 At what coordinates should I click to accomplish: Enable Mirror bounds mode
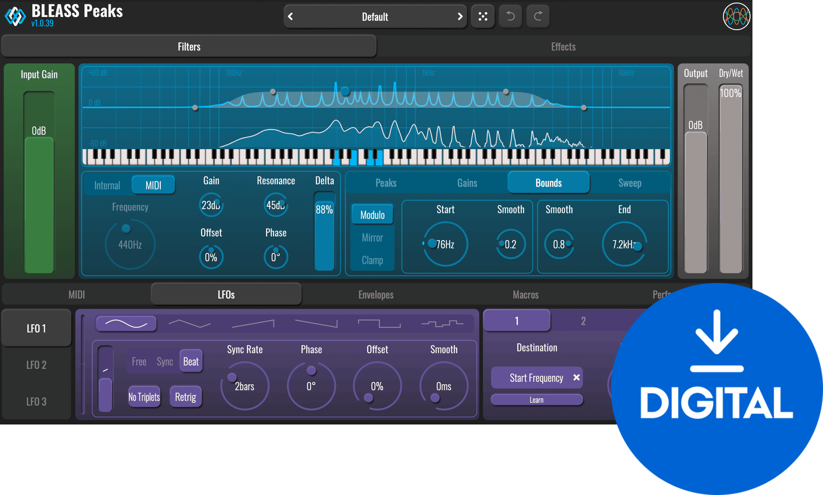pyautogui.click(x=372, y=237)
